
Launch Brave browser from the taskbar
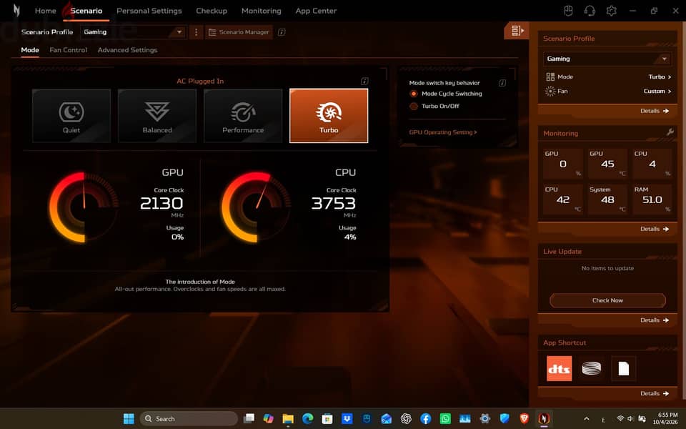524,418
